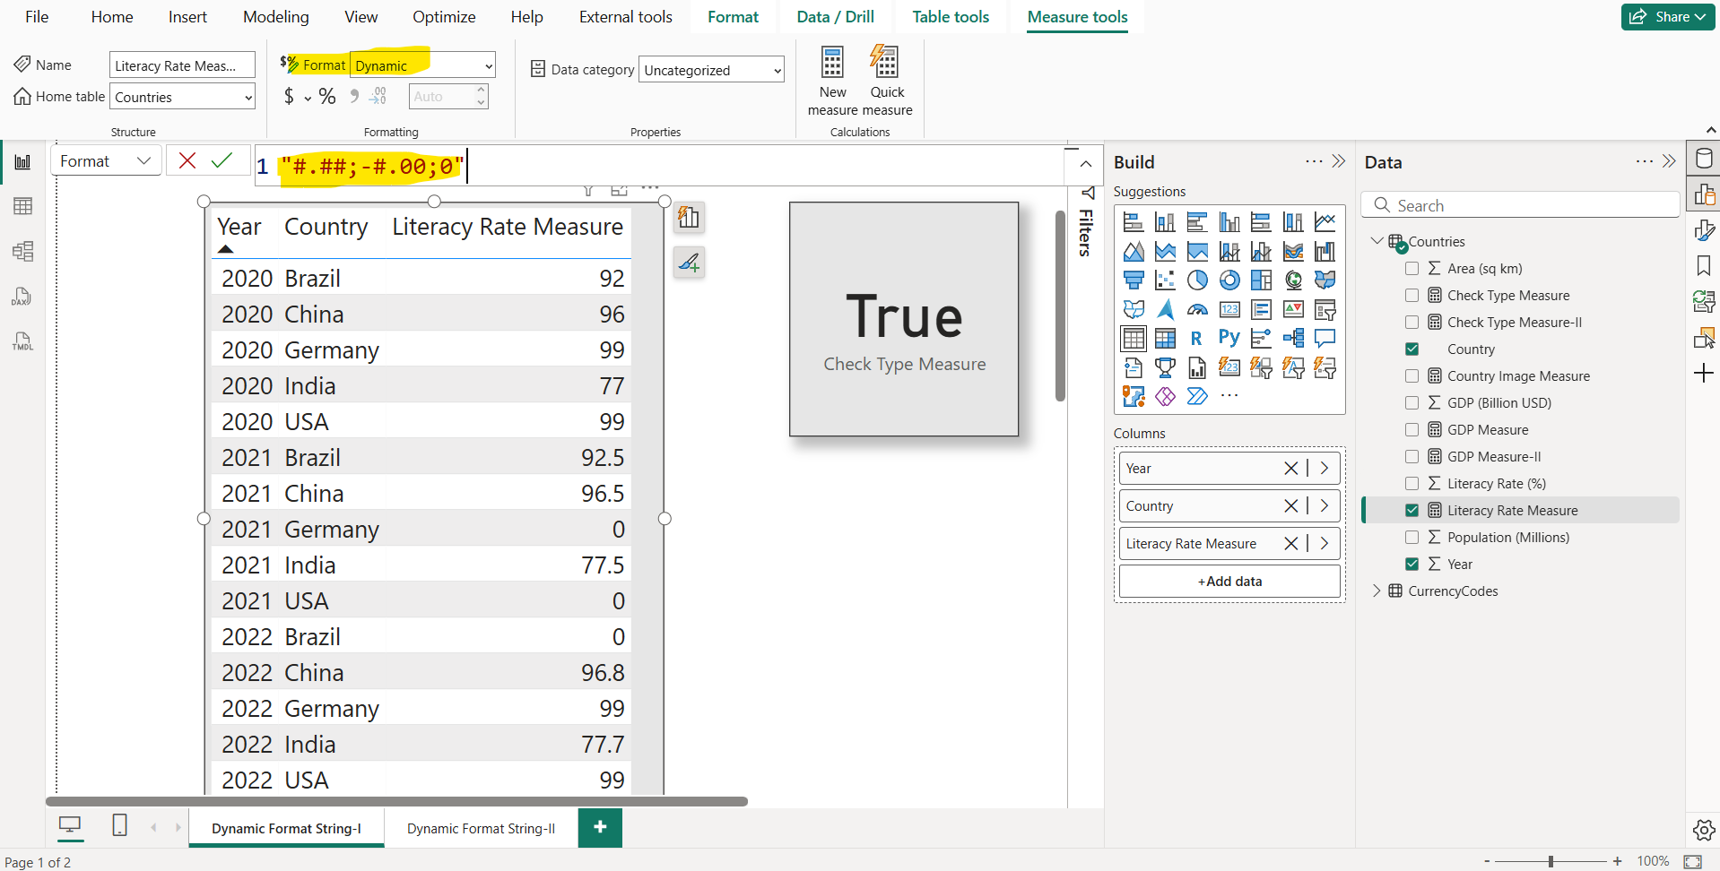Screen dimensions: 1720x871
Task: Open the Dynamic Format String-II page
Action: [x=481, y=828]
